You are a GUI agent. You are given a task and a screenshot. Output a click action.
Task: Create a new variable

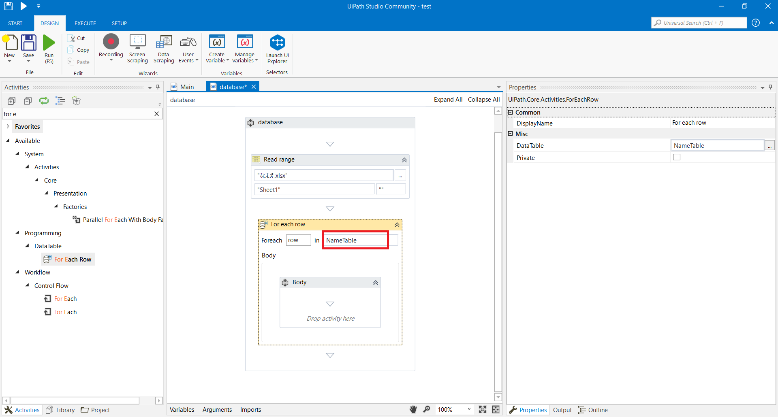217,47
